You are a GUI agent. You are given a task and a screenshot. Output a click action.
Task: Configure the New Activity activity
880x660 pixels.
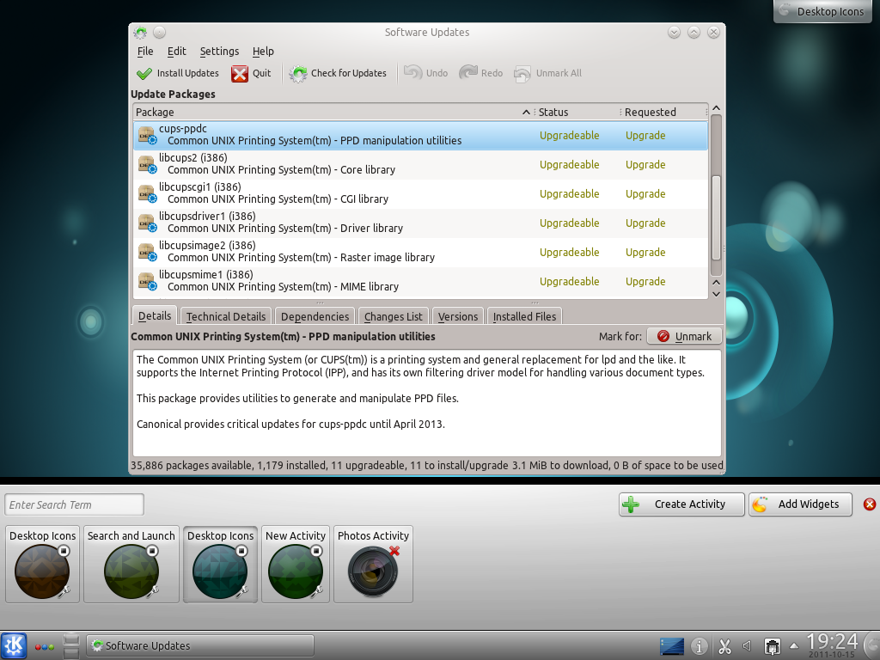(317, 590)
